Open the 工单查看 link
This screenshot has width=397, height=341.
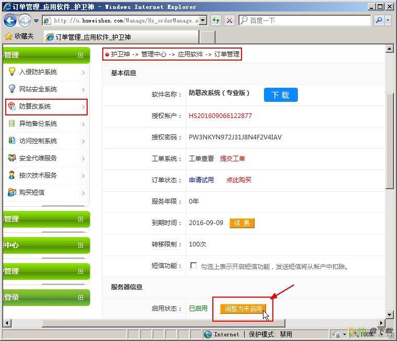(x=201, y=159)
